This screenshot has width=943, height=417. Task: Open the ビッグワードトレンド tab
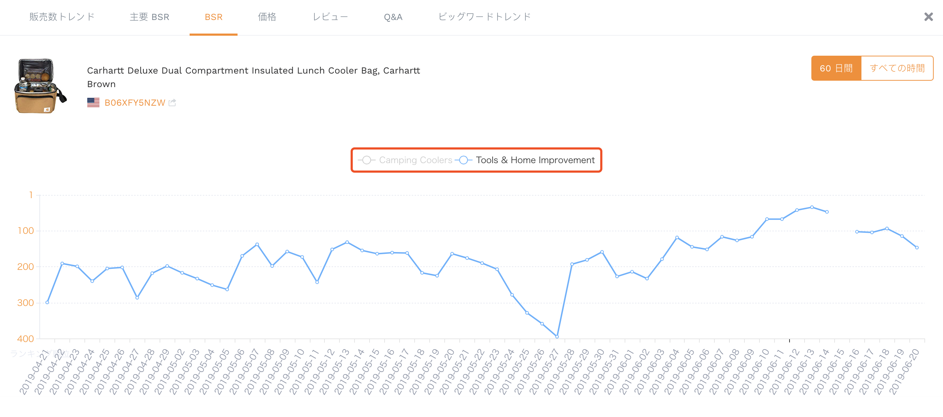click(484, 17)
